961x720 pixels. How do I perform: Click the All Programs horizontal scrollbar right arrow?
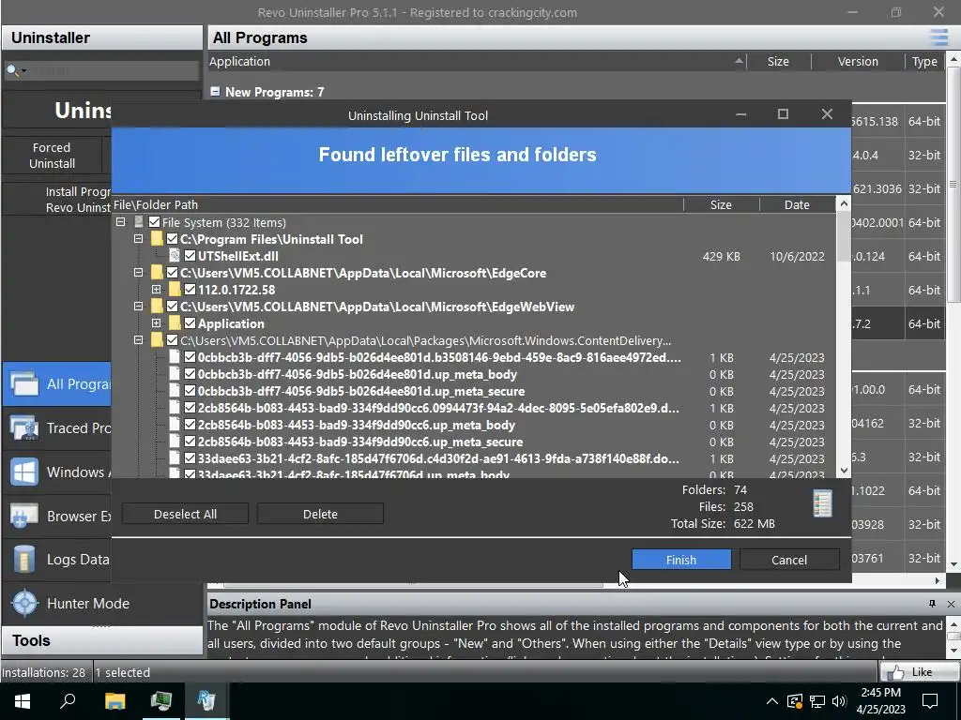(x=938, y=580)
